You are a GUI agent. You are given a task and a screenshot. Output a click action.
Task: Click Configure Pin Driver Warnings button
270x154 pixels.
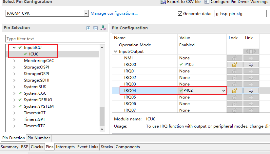coord(236,2)
